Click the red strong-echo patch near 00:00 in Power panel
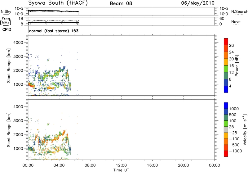 click(x=31, y=85)
